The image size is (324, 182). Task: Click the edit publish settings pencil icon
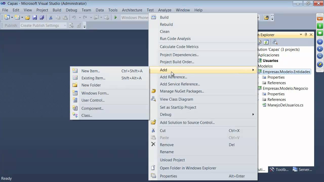pyautogui.click(x=79, y=25)
